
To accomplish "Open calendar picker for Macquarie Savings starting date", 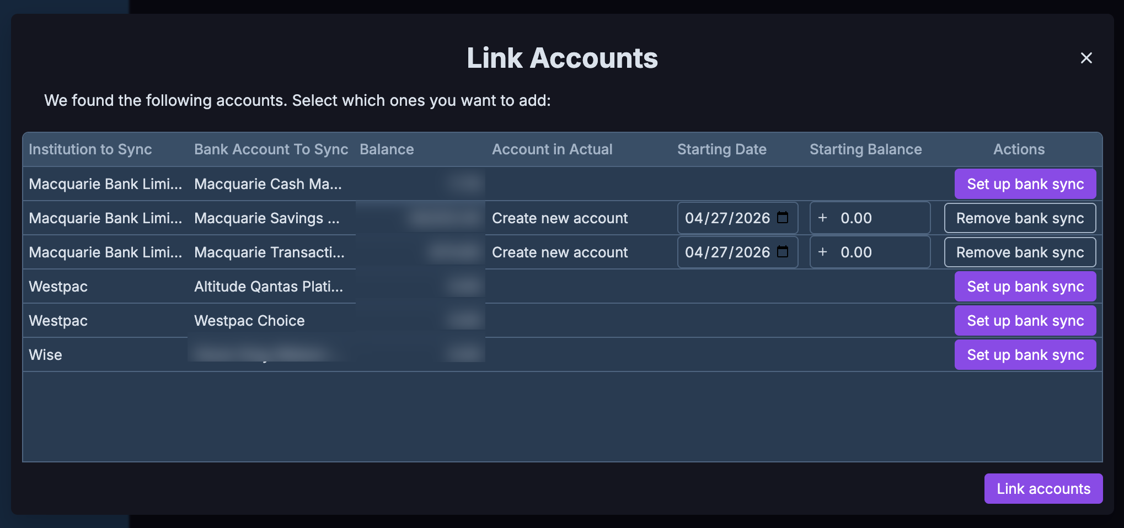I will click(783, 218).
